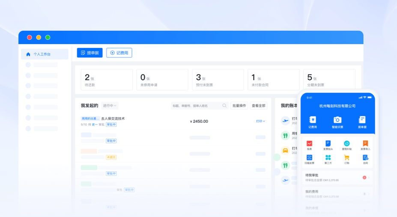The width and height of the screenshot is (397, 217).
Task: Tap the 发票导入 icon
Action: point(365,144)
